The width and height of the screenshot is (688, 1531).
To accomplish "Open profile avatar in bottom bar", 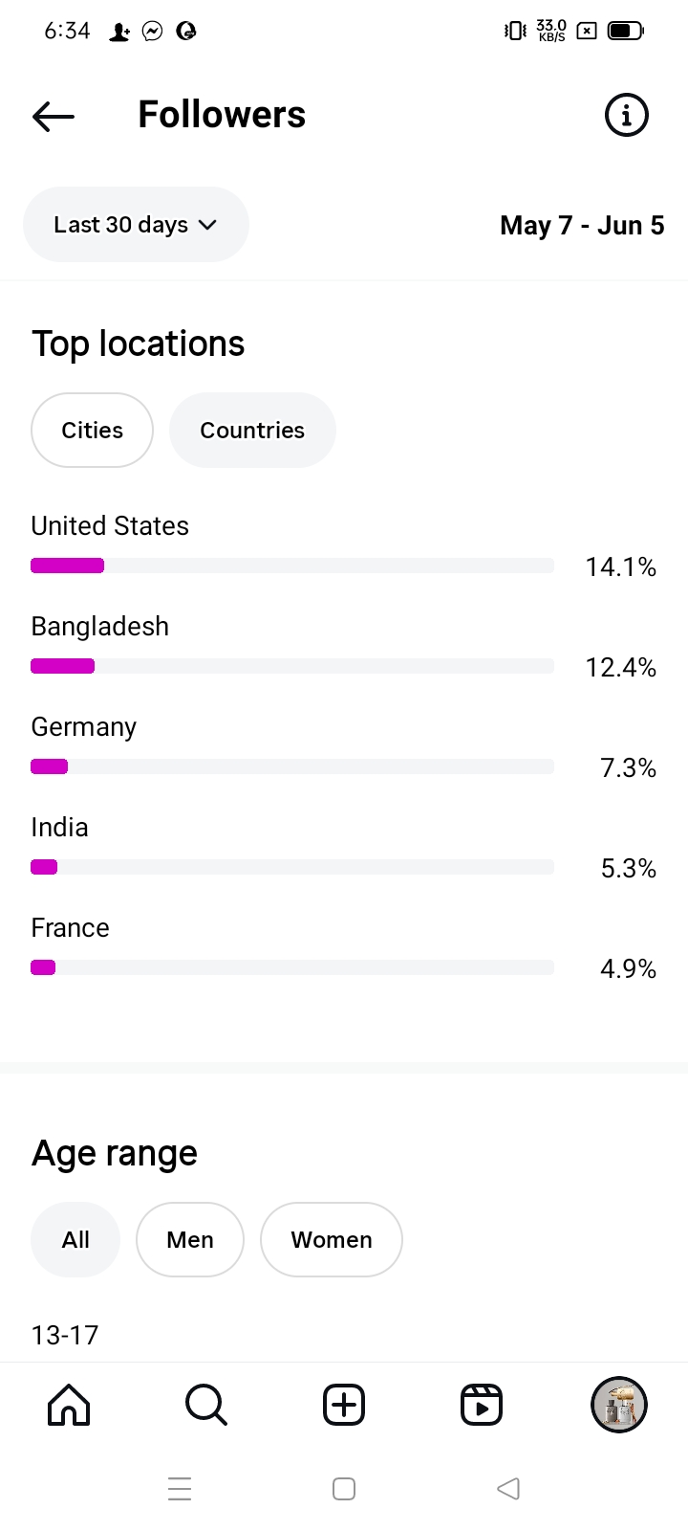I will [619, 1405].
